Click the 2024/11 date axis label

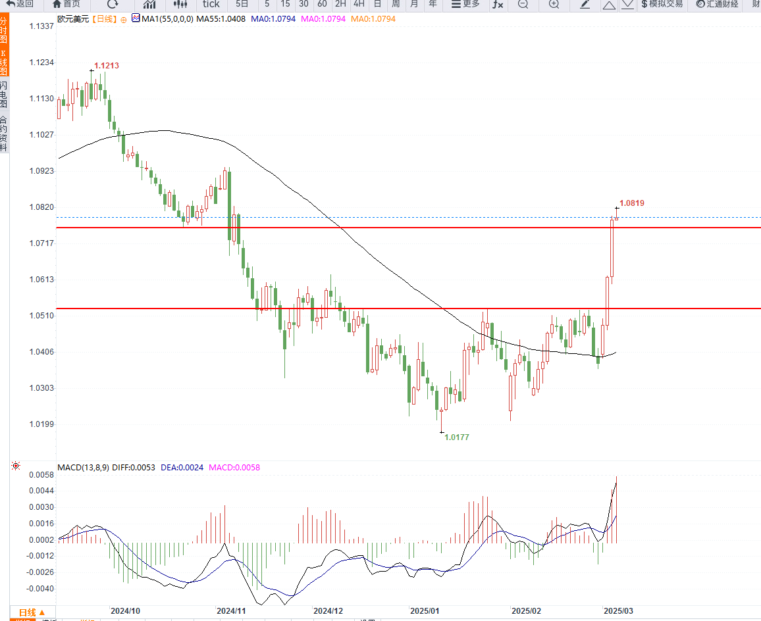point(231,611)
